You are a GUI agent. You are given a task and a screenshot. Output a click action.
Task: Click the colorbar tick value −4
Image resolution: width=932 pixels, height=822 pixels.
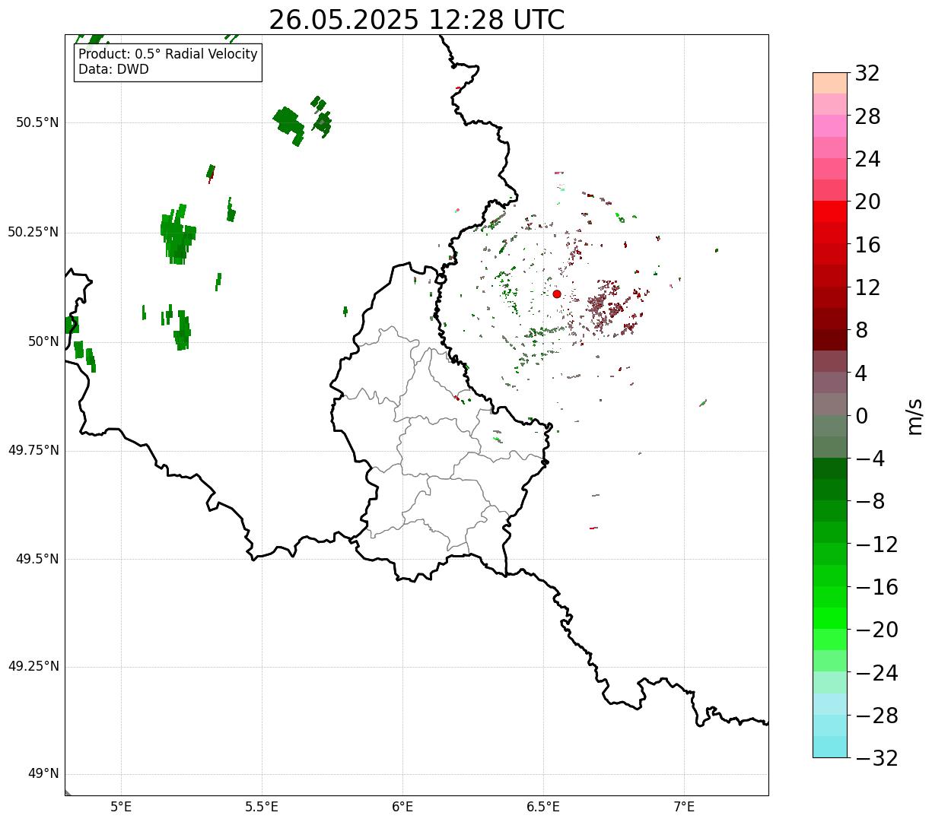[x=870, y=459]
